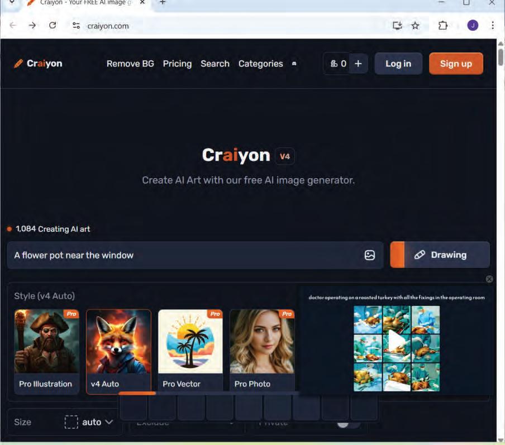Add credits with the plus button

click(x=358, y=64)
